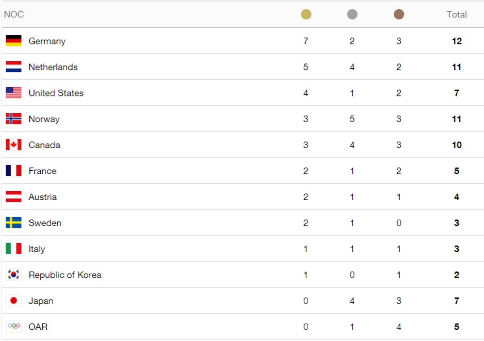Open the France country link
This screenshot has height=341, width=484.
pyautogui.click(x=42, y=171)
